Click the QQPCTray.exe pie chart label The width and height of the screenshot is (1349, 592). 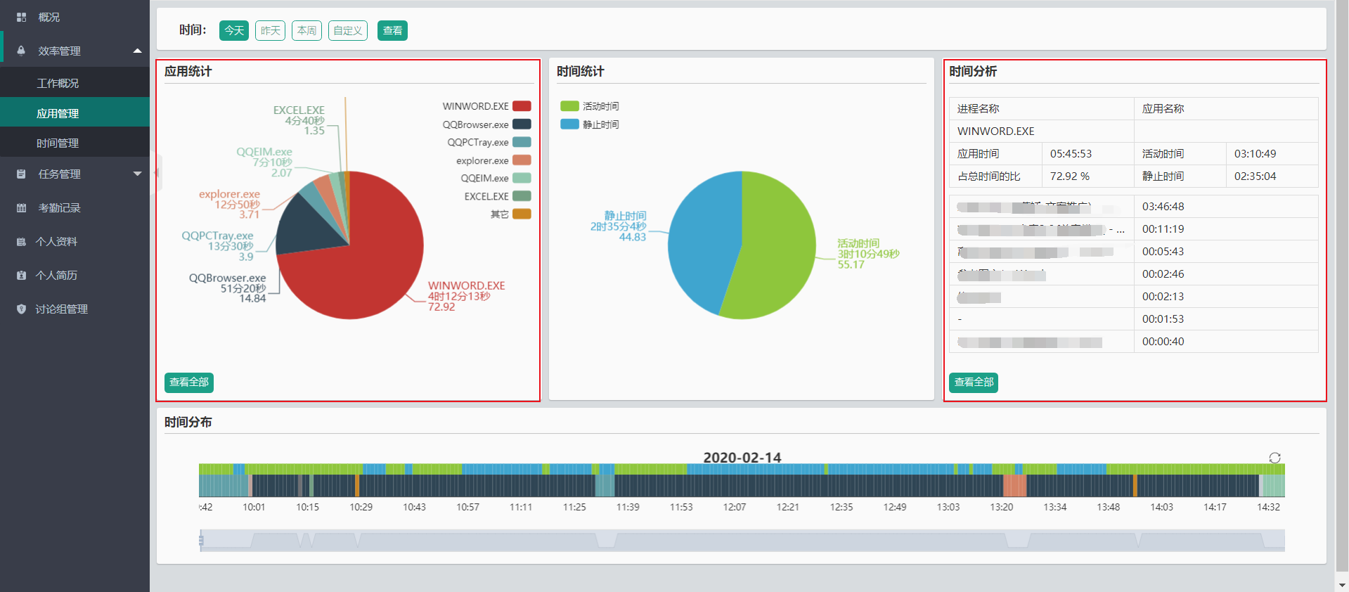[x=217, y=245]
